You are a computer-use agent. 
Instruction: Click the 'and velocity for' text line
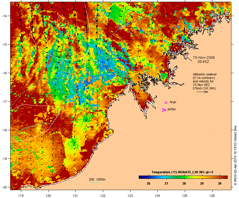click(203, 81)
